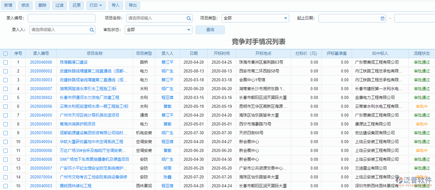Open the 打印 print dropdown menu
Image resolution: width=435 pixels, height=190 pixels.
pyautogui.click(x=96, y=5)
